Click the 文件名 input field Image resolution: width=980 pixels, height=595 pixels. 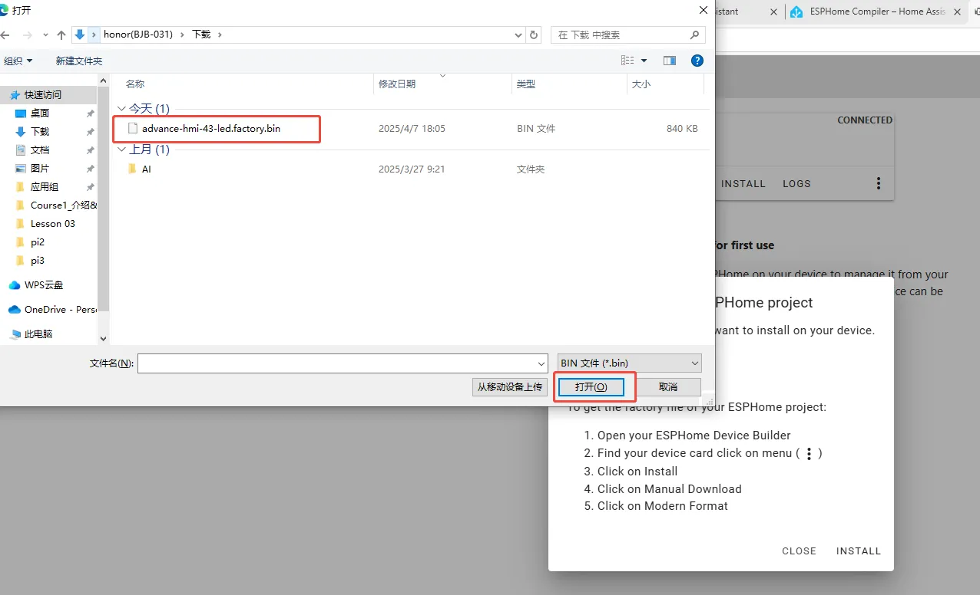(342, 363)
